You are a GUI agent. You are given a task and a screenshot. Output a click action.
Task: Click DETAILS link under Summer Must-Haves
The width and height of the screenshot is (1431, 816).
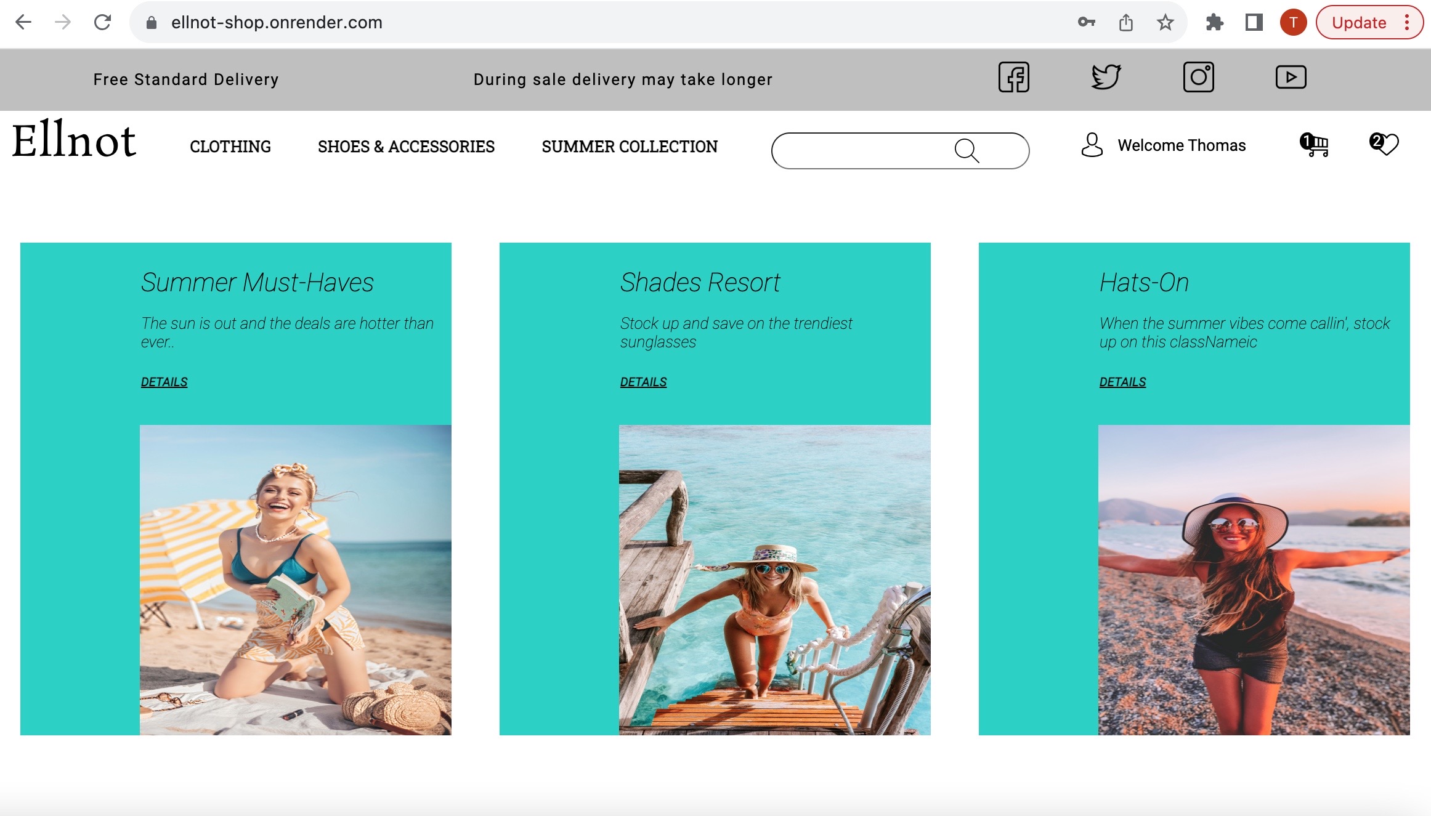[164, 381]
